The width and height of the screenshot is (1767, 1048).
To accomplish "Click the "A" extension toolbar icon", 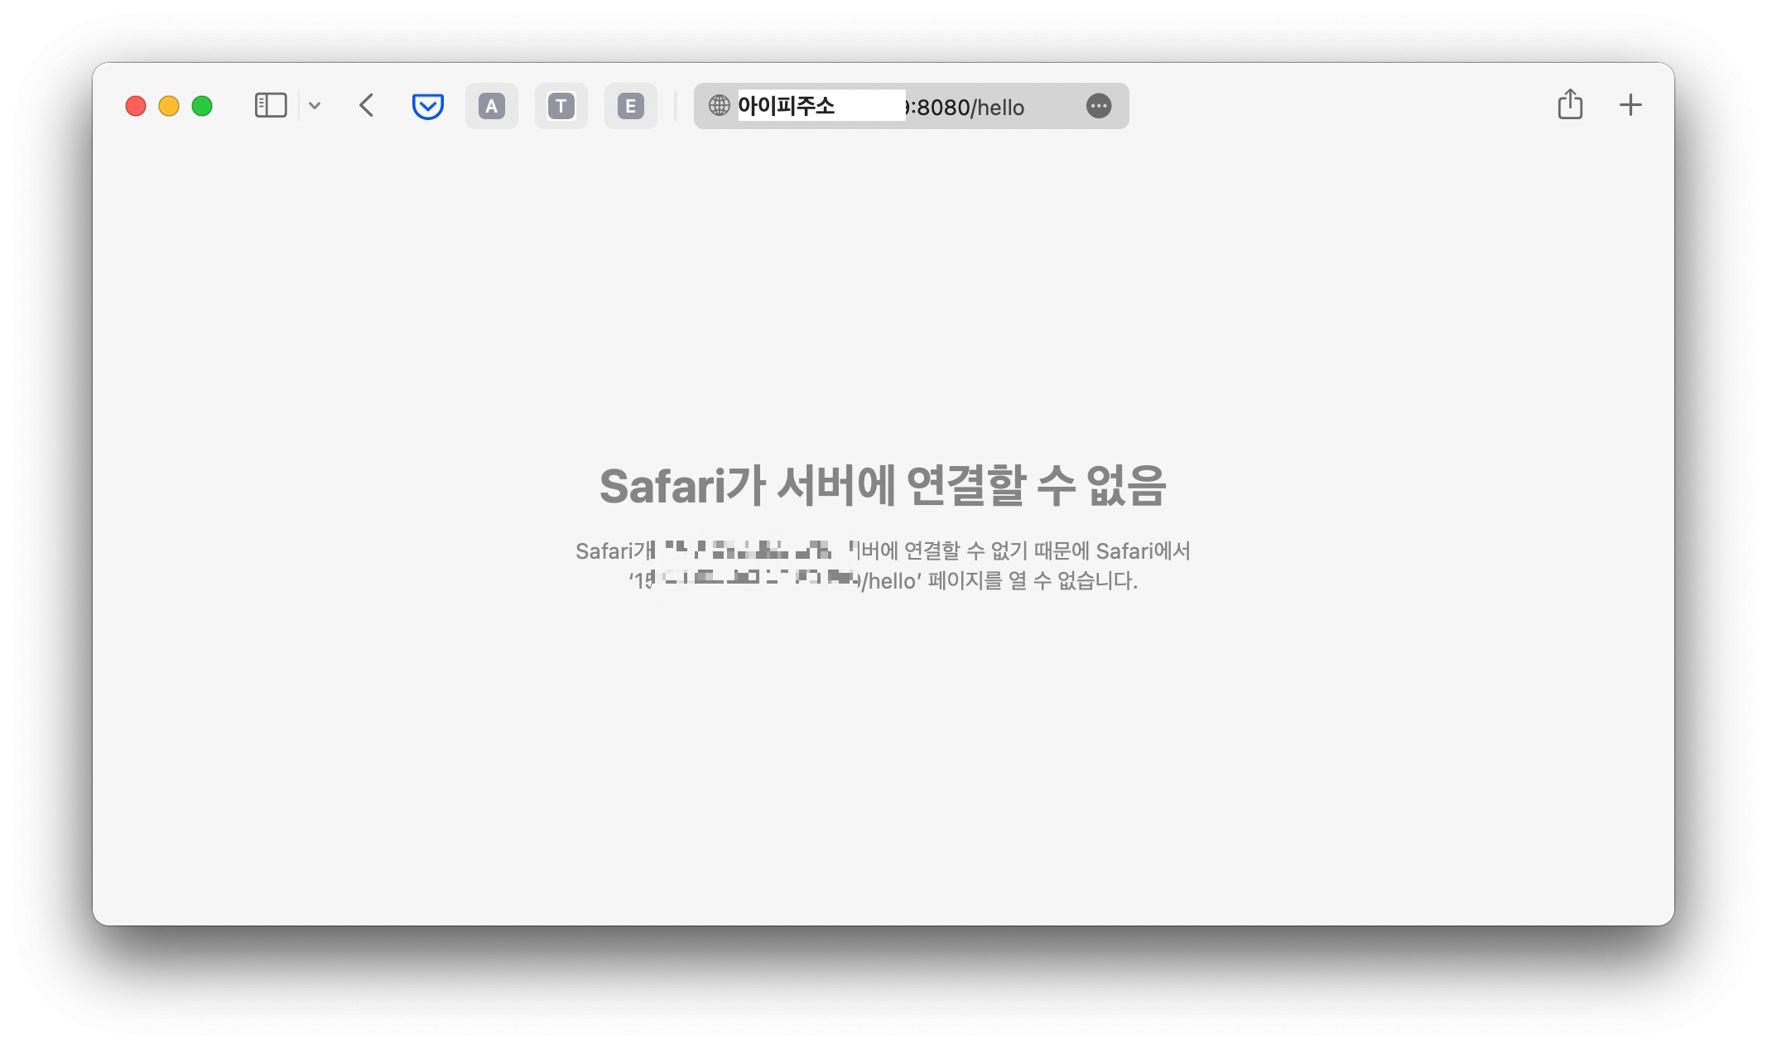I will (492, 106).
